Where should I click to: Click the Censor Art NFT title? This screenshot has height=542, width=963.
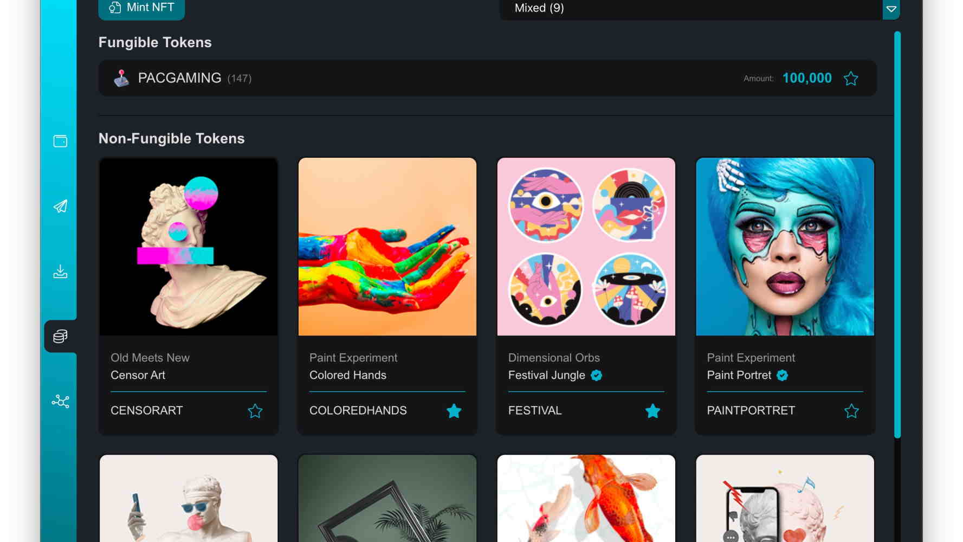coord(138,375)
